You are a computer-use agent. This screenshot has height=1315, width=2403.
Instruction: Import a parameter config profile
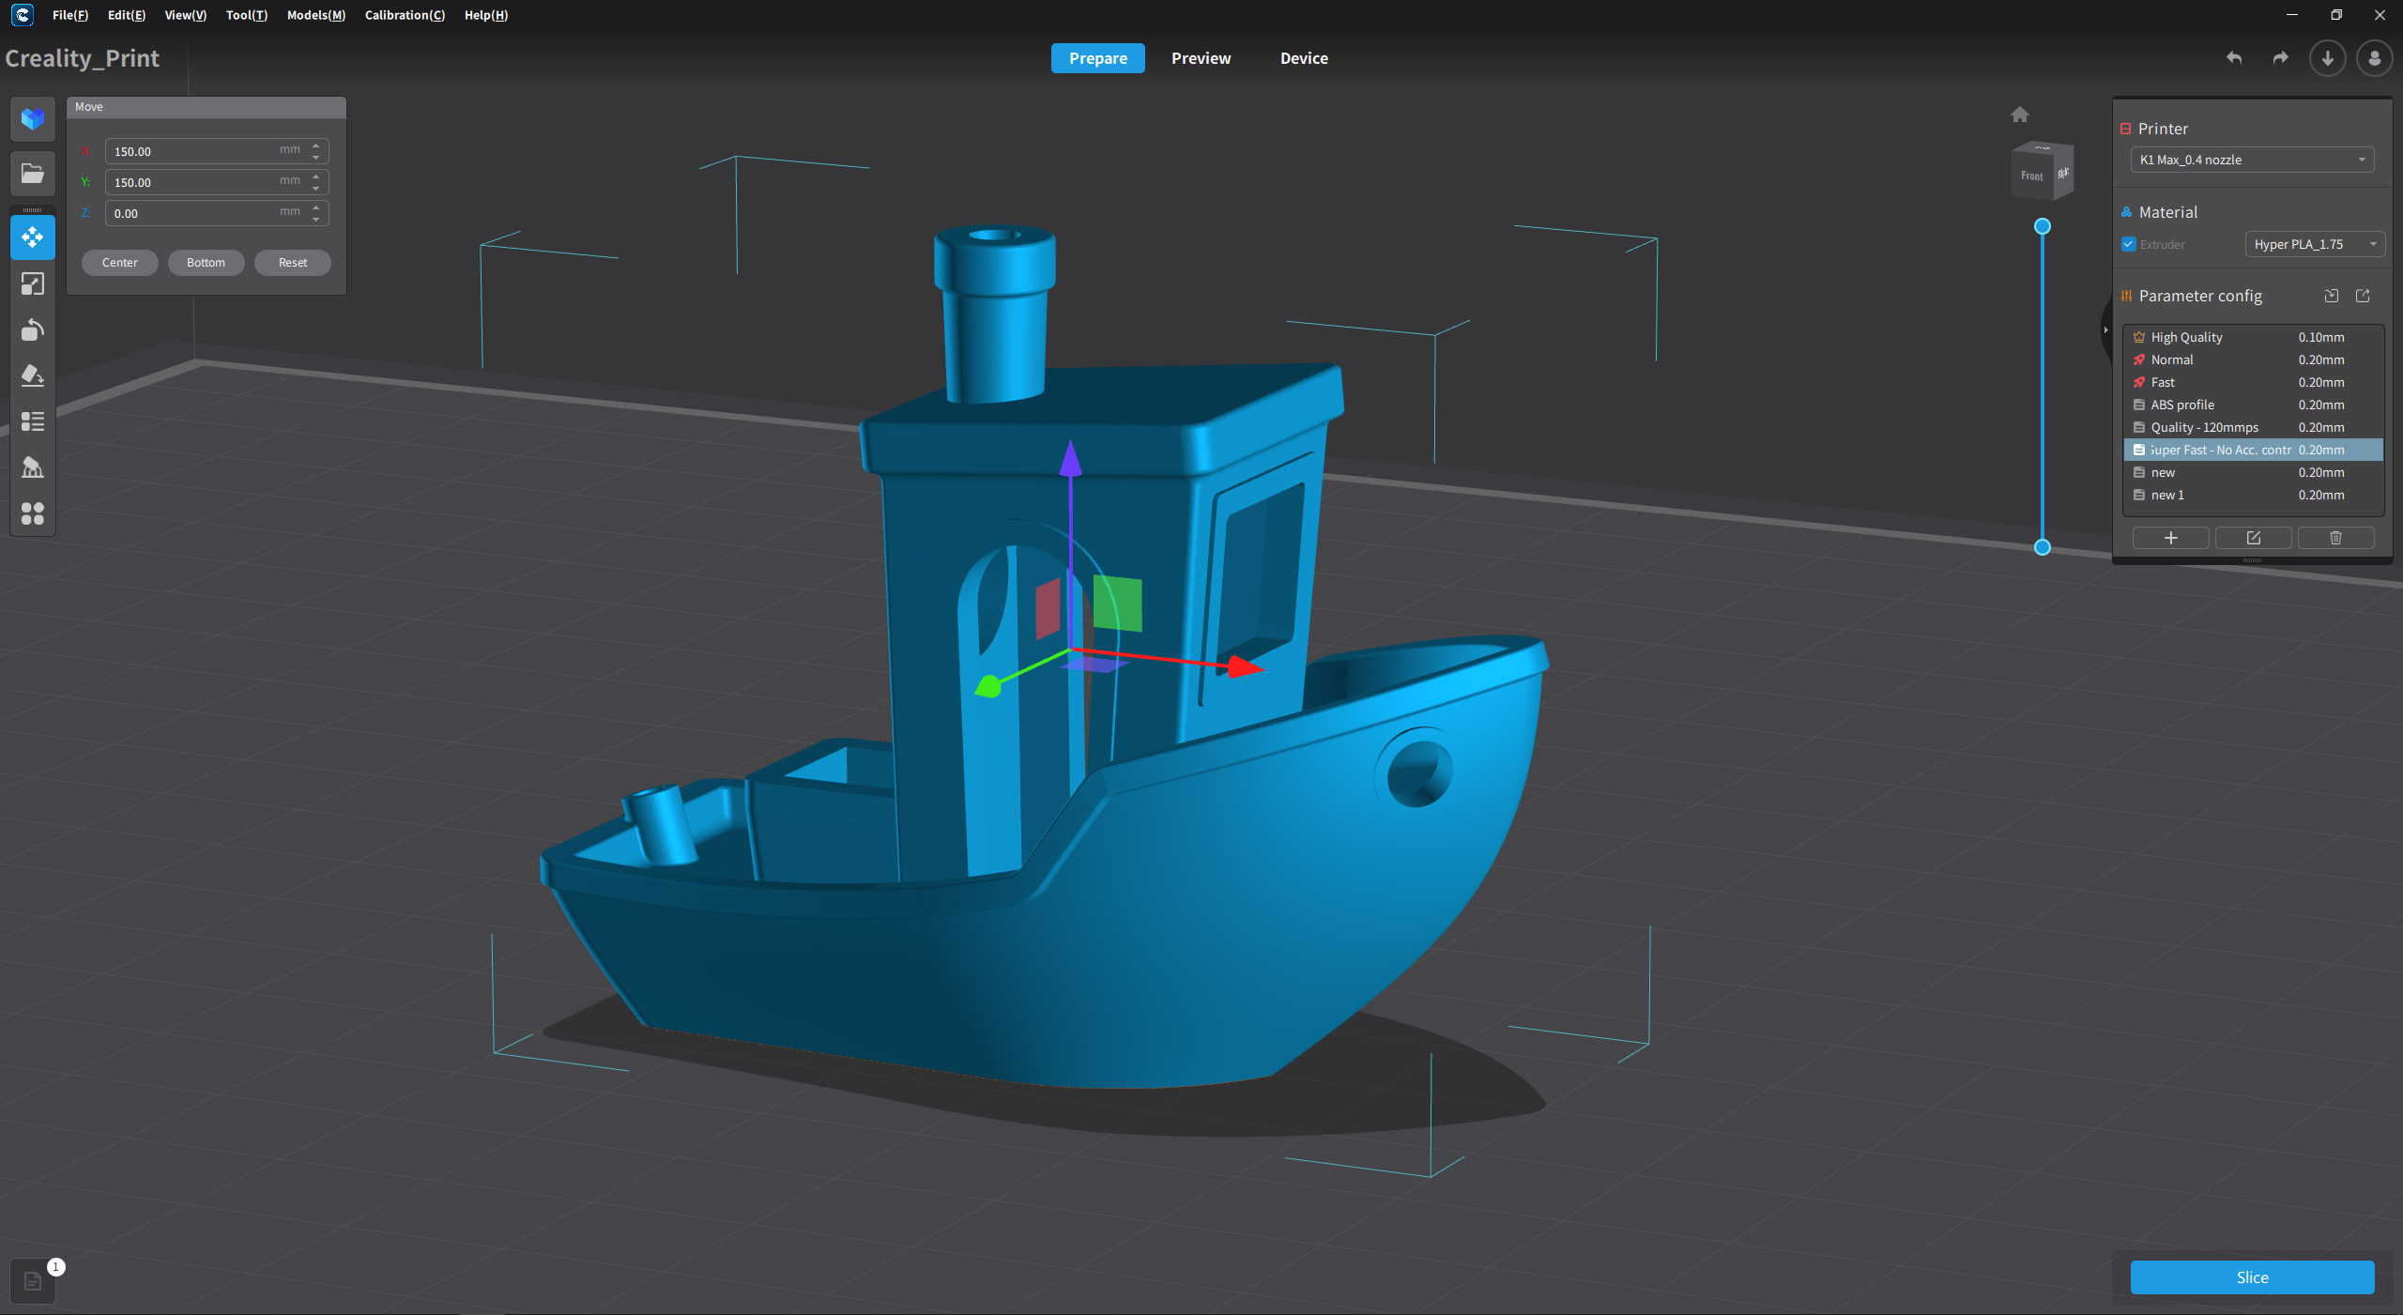[2332, 296]
